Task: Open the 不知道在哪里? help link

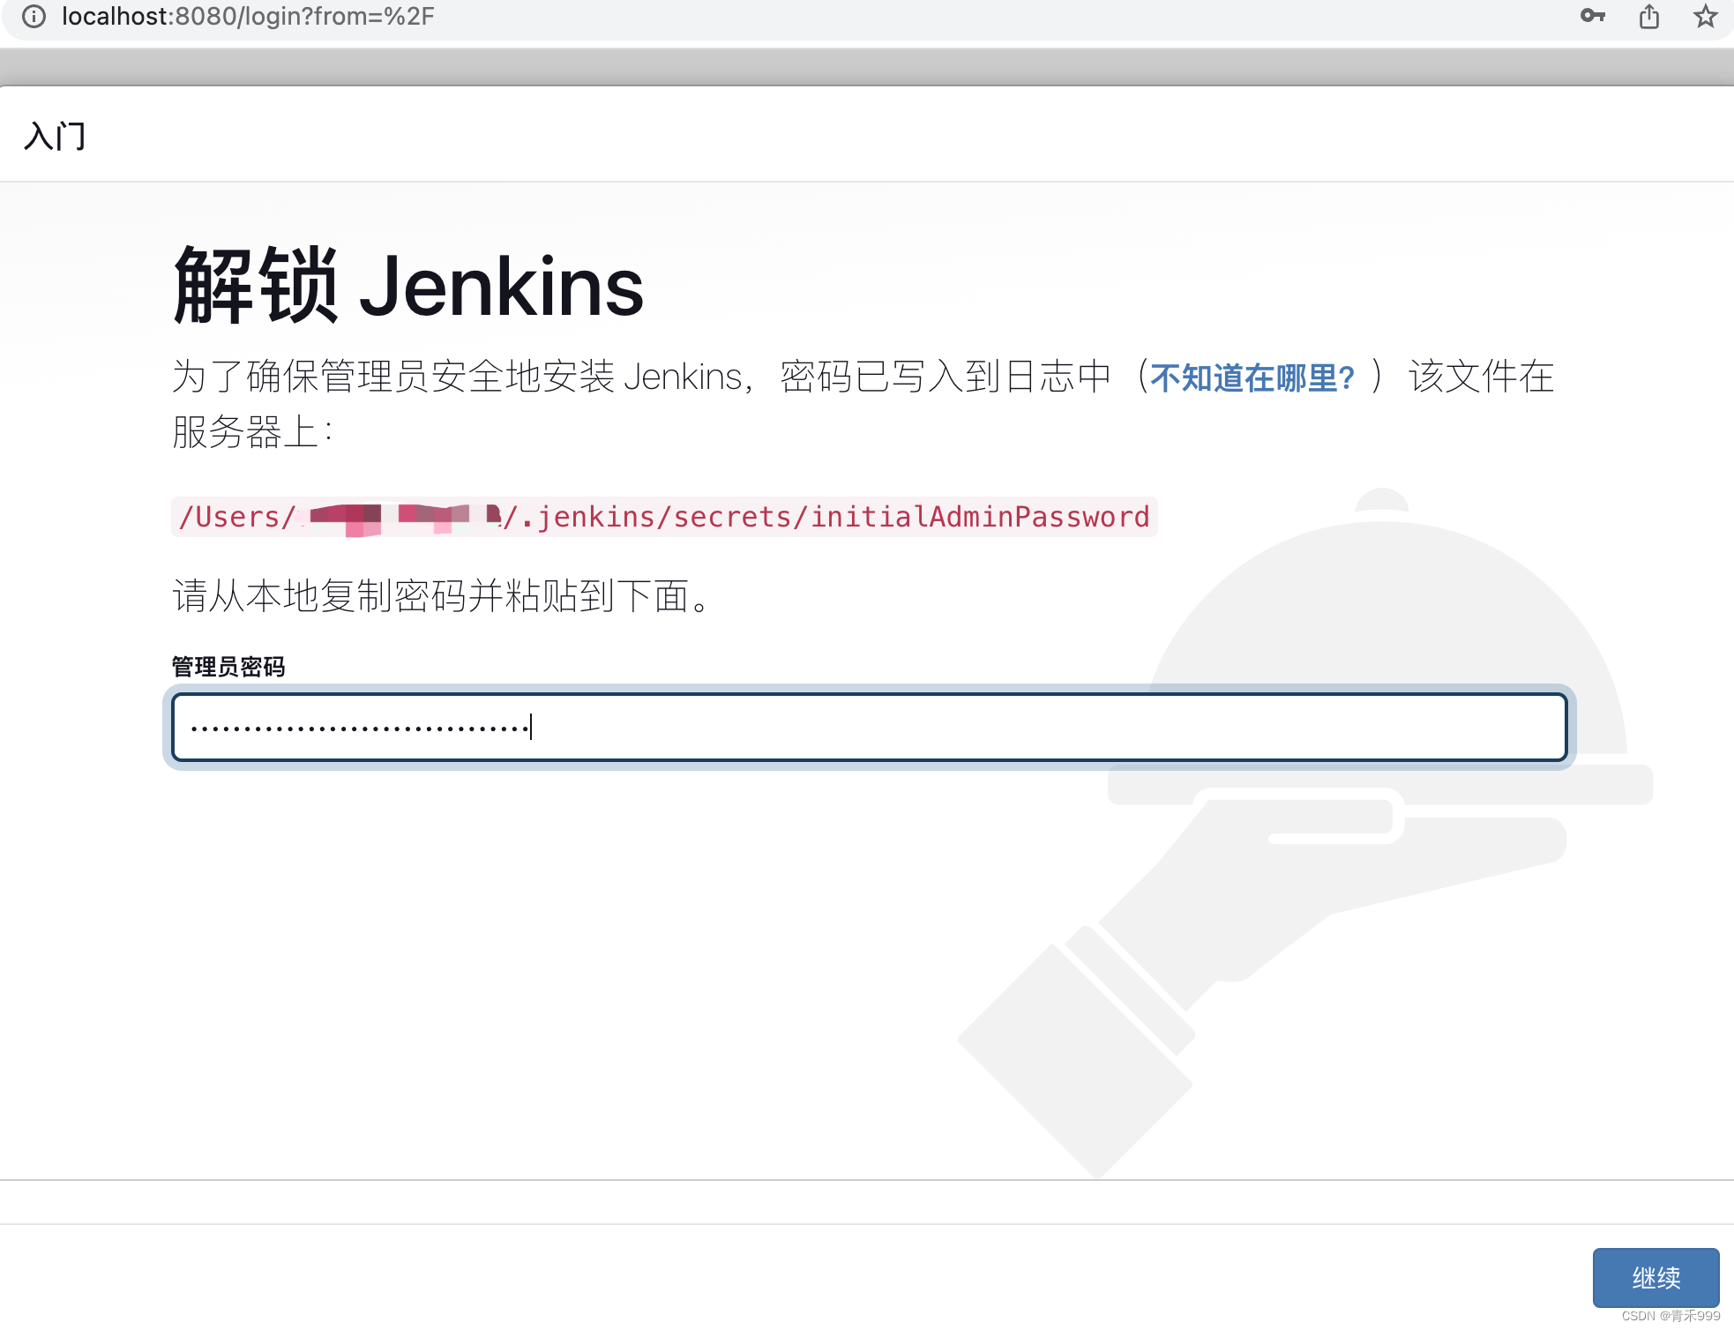Action: (x=1252, y=377)
